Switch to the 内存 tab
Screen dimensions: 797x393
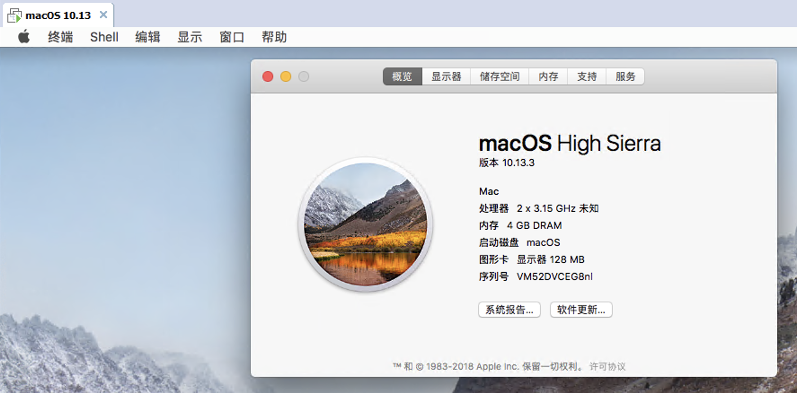(549, 77)
